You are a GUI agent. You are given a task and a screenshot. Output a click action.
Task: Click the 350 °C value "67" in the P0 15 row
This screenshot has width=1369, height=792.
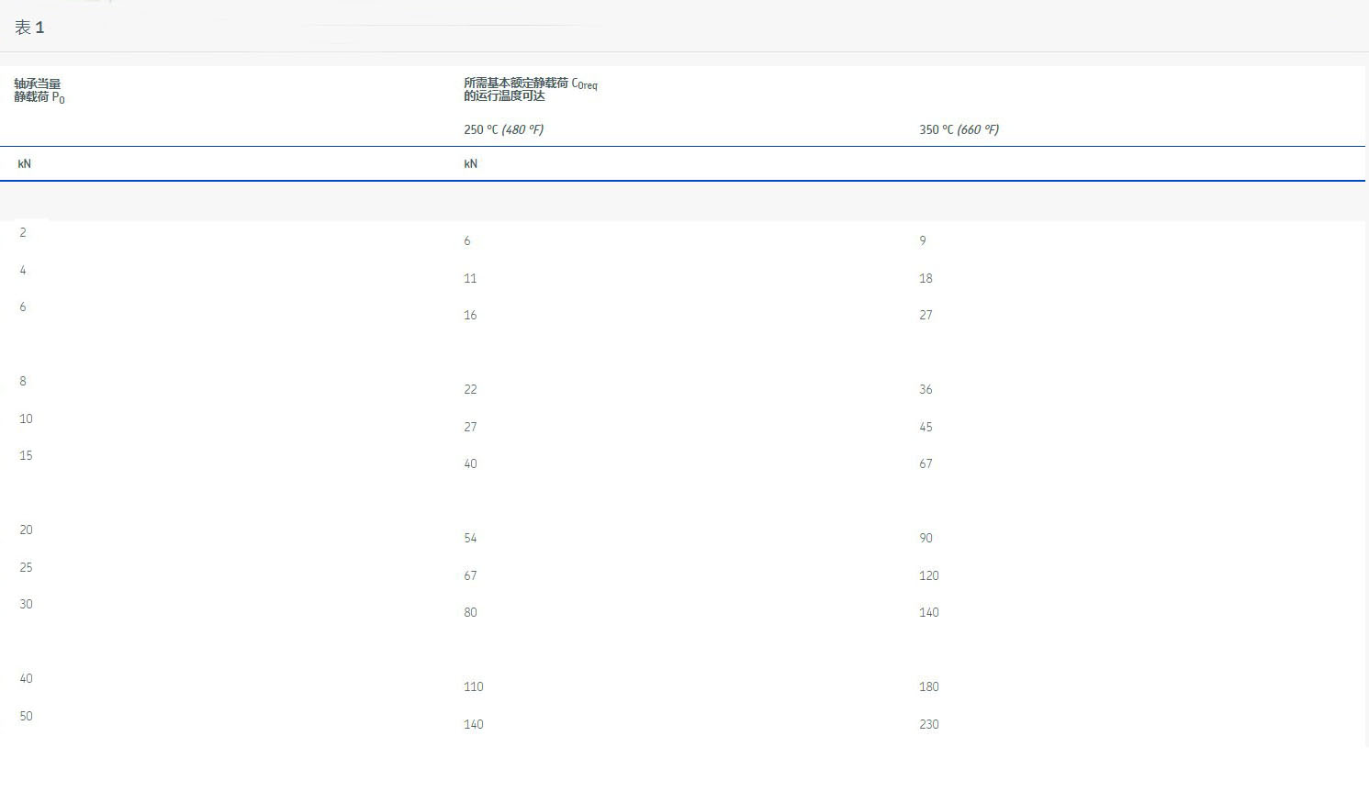(x=926, y=464)
